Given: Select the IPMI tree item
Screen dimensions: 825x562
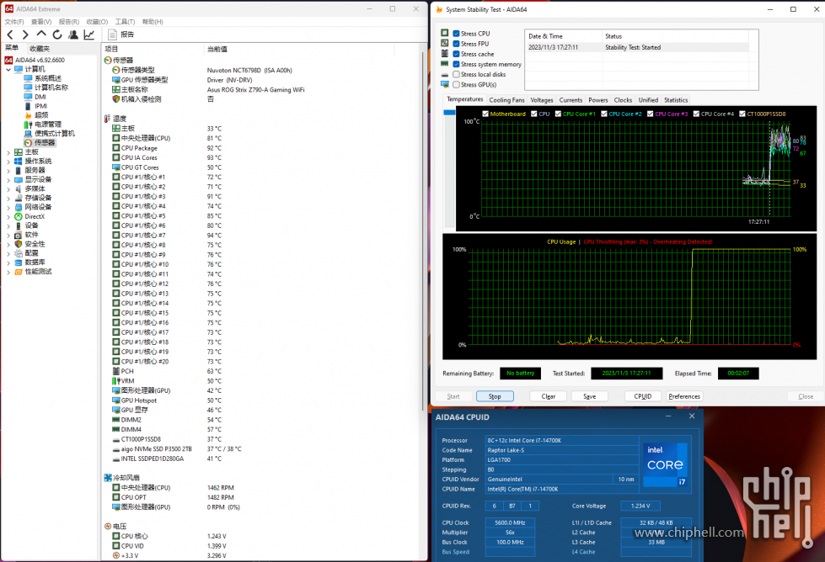Looking at the screenshot, I should pyautogui.click(x=40, y=106).
